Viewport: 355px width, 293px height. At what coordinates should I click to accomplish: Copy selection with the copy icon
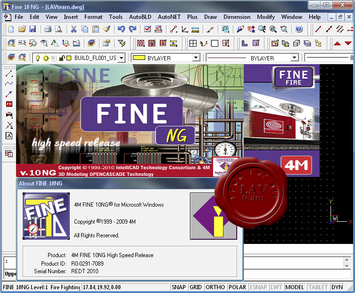pos(85,29)
